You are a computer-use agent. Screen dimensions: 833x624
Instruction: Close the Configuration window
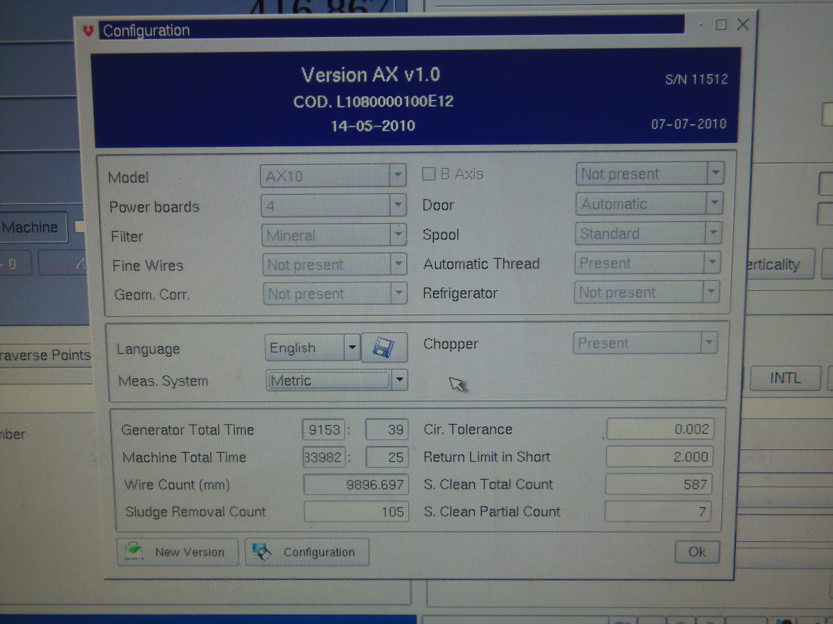[x=743, y=24]
